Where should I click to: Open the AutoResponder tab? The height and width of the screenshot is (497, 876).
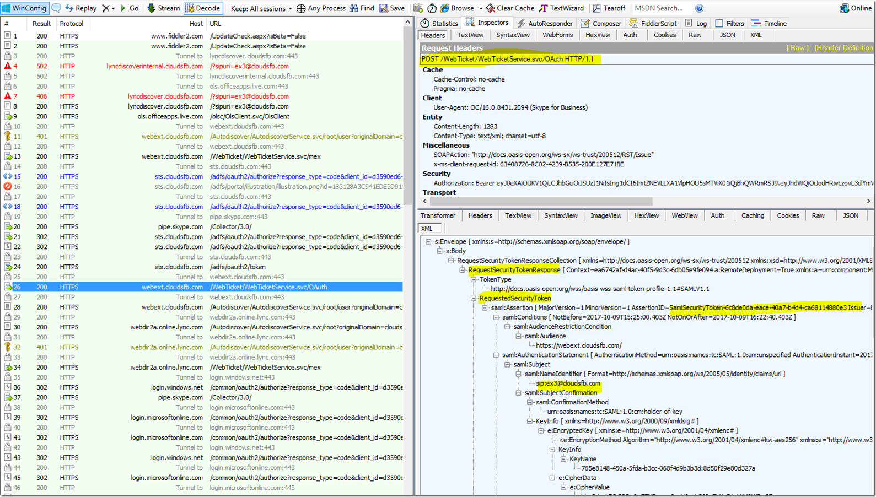pyautogui.click(x=545, y=23)
